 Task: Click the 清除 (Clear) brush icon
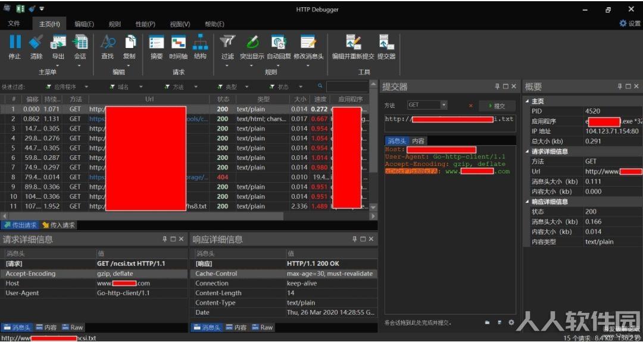coord(36,42)
